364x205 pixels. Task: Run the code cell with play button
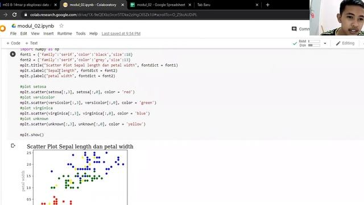coord(13,54)
